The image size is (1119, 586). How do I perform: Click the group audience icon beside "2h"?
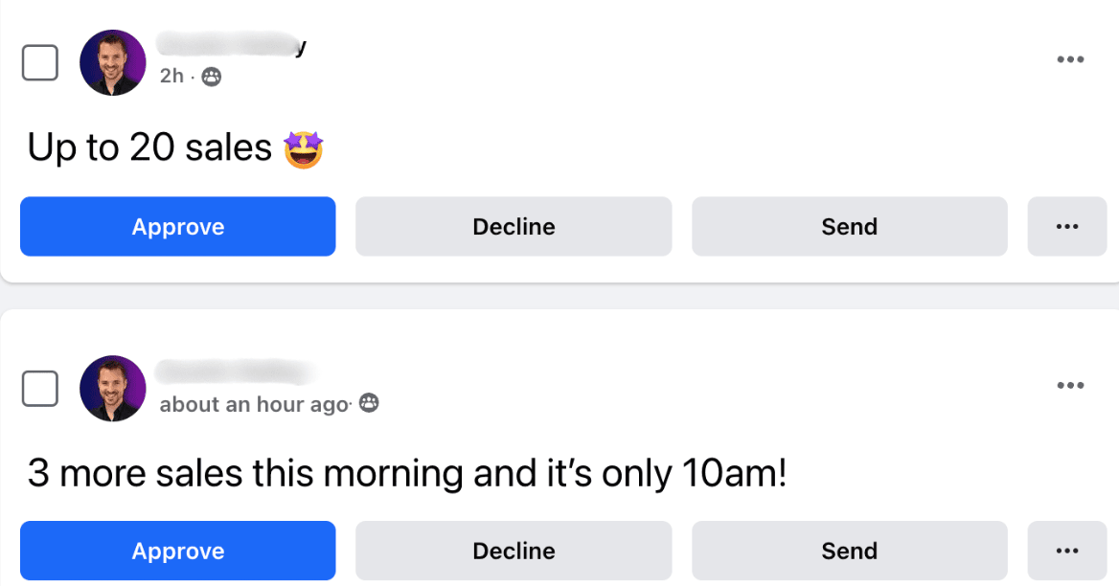[211, 77]
